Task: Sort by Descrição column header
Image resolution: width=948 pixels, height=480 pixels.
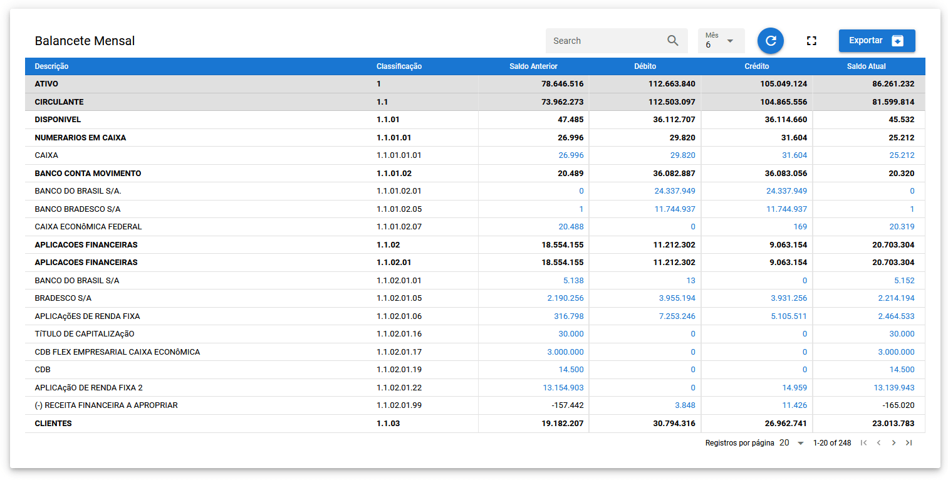Action: point(51,66)
